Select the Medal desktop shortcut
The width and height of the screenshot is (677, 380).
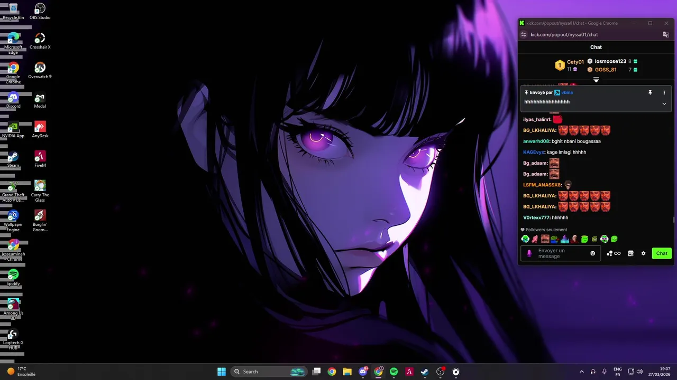pos(40,100)
